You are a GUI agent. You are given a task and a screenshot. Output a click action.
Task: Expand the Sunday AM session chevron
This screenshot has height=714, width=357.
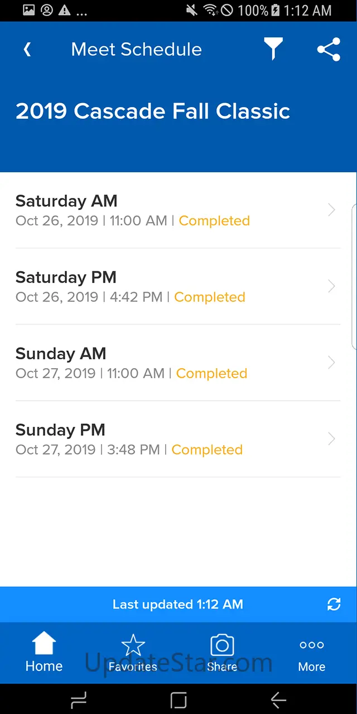(x=331, y=363)
